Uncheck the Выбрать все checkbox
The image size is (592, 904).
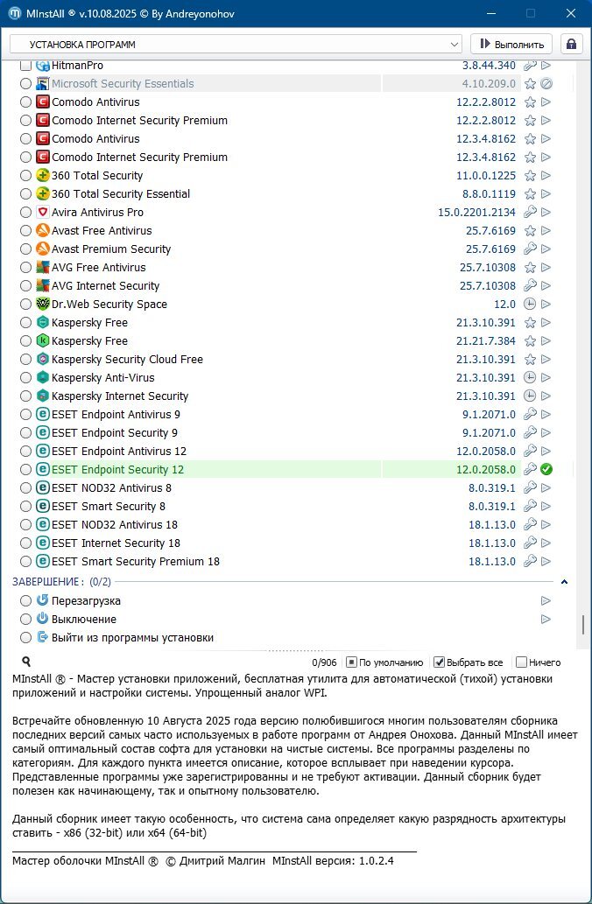(439, 662)
